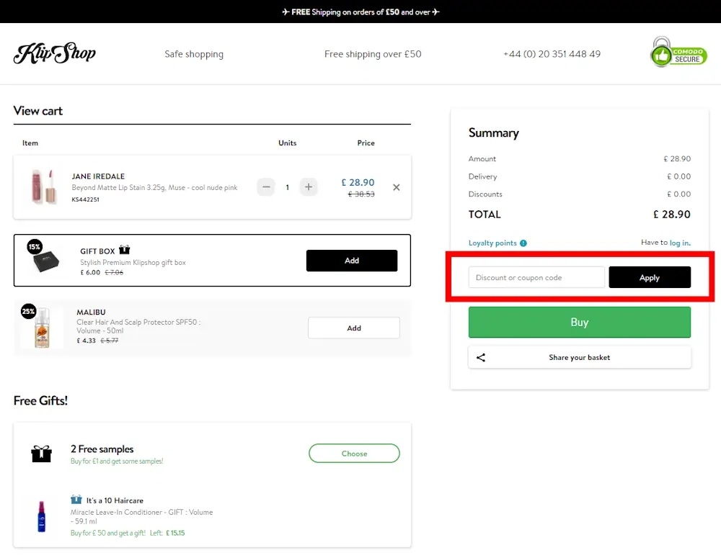Click the blue gift icon by It's a 10 Haircare
This screenshot has height=558, width=721.
(76, 500)
